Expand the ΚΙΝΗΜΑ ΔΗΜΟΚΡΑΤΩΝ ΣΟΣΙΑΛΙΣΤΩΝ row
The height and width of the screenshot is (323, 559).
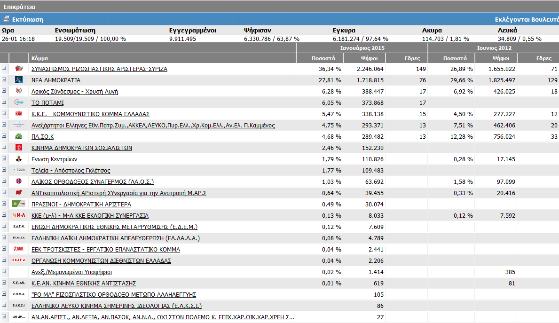4,147
